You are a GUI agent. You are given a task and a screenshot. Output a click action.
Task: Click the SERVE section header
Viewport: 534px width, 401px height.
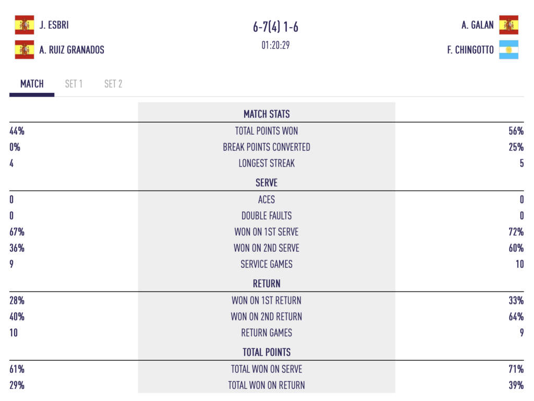266,183
